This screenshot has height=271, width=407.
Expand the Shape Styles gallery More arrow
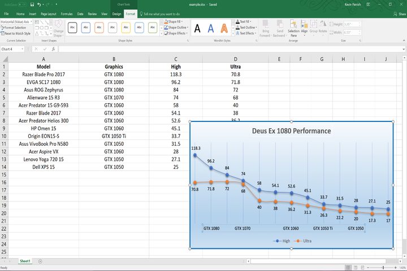(x=161, y=33)
